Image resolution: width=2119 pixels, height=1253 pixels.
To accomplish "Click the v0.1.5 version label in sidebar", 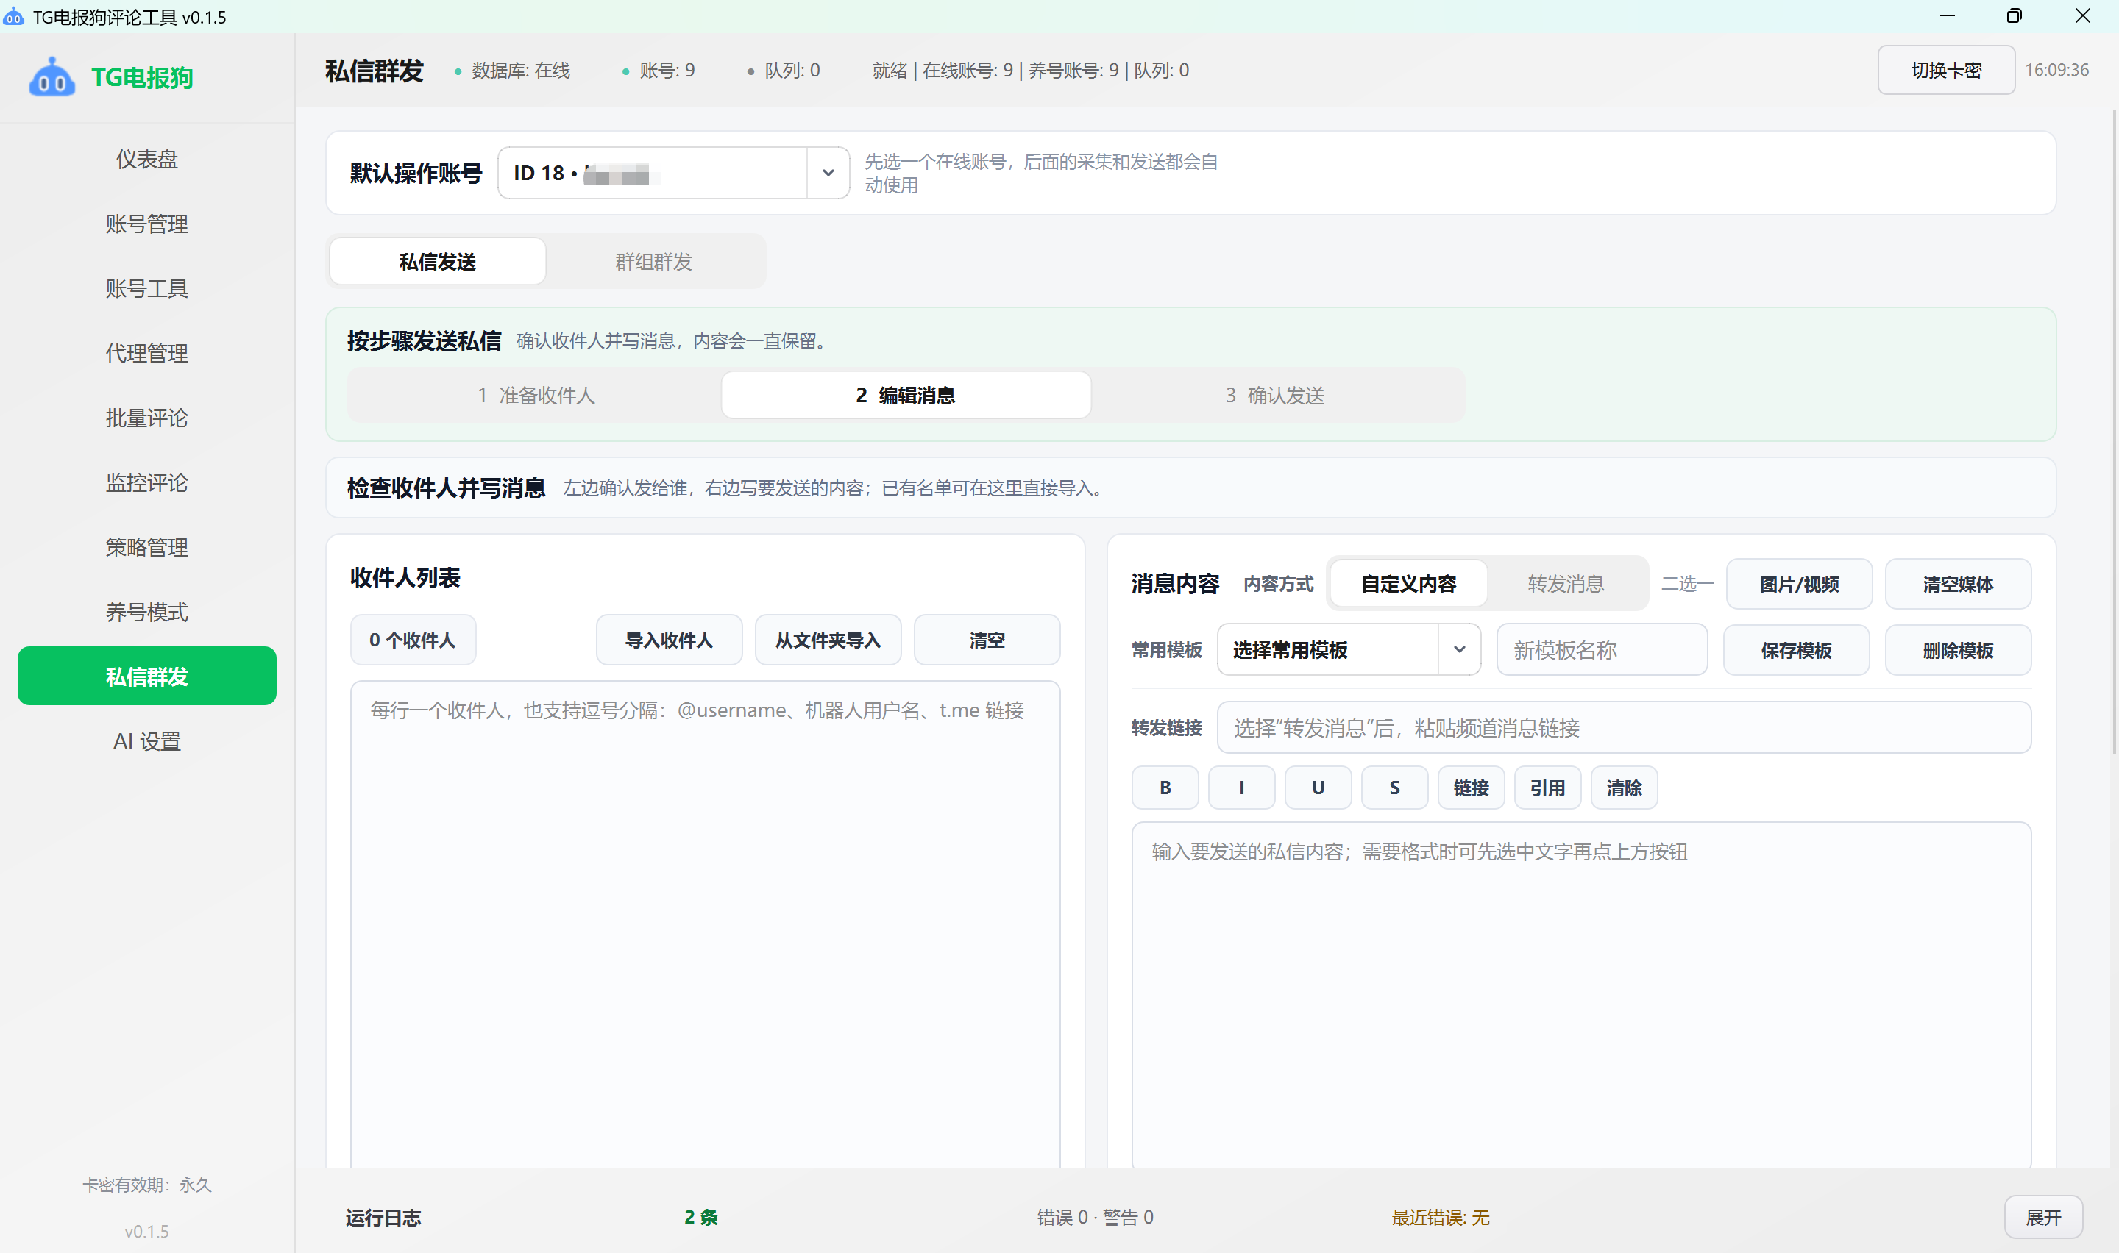I will (x=147, y=1231).
